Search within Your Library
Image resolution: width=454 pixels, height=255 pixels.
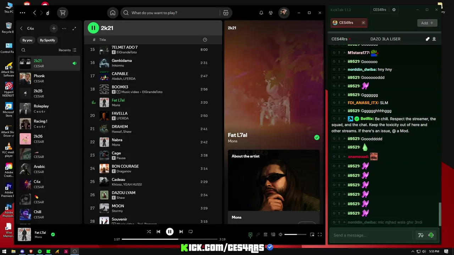coord(23,50)
